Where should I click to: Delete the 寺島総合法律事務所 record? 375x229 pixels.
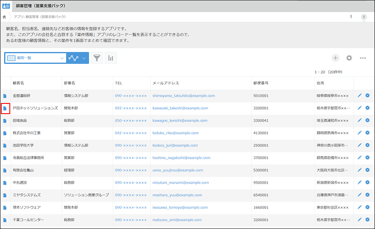[x=368, y=157]
